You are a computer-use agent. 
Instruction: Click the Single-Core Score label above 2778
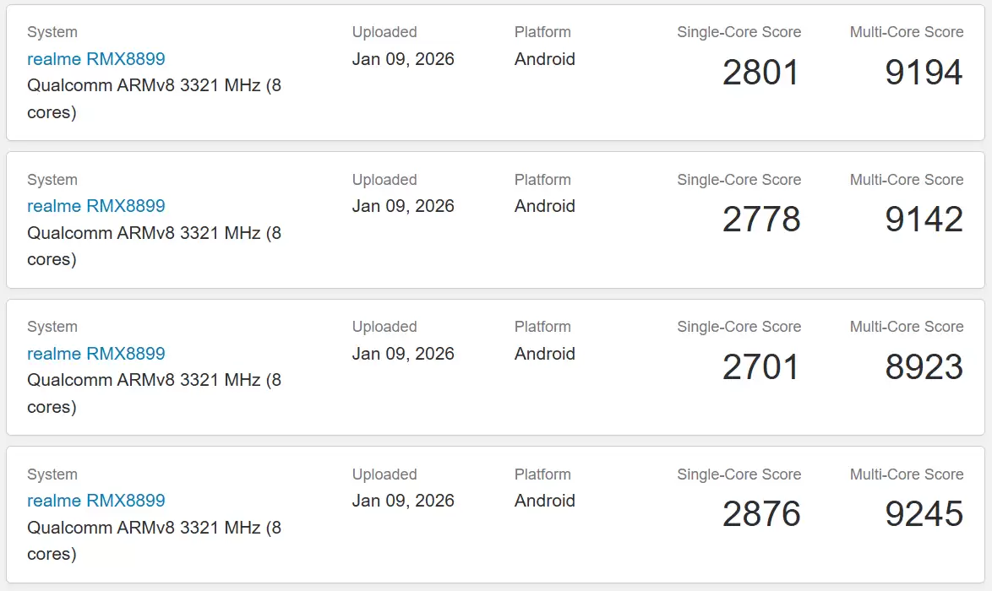click(x=739, y=180)
